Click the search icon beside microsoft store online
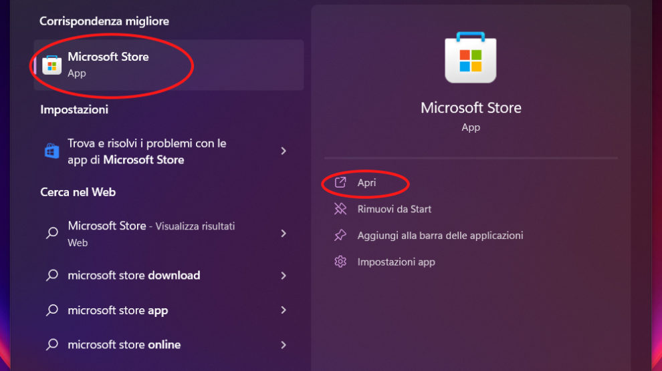Image resolution: width=662 pixels, height=371 pixels. 51,345
